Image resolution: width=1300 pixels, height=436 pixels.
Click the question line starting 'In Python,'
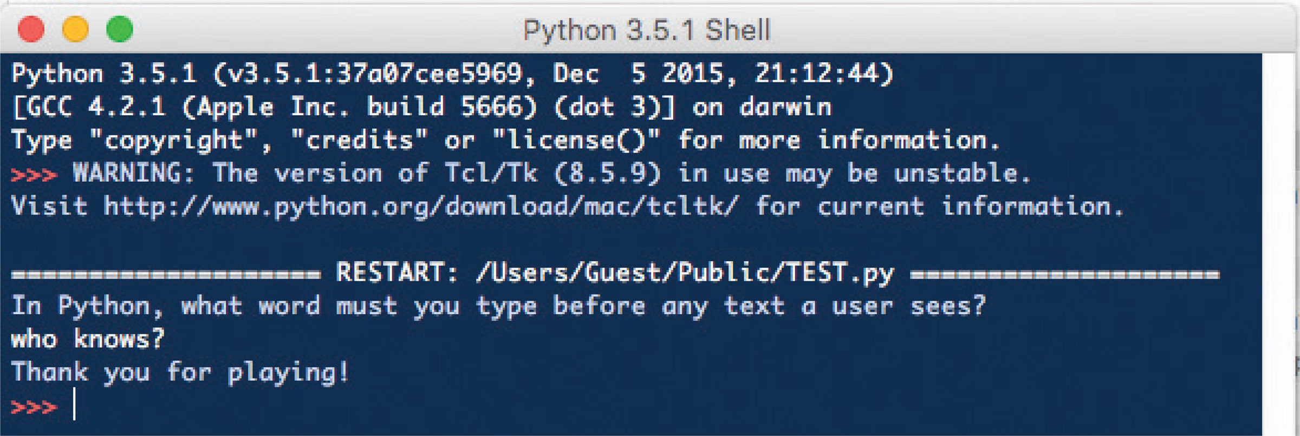(498, 306)
